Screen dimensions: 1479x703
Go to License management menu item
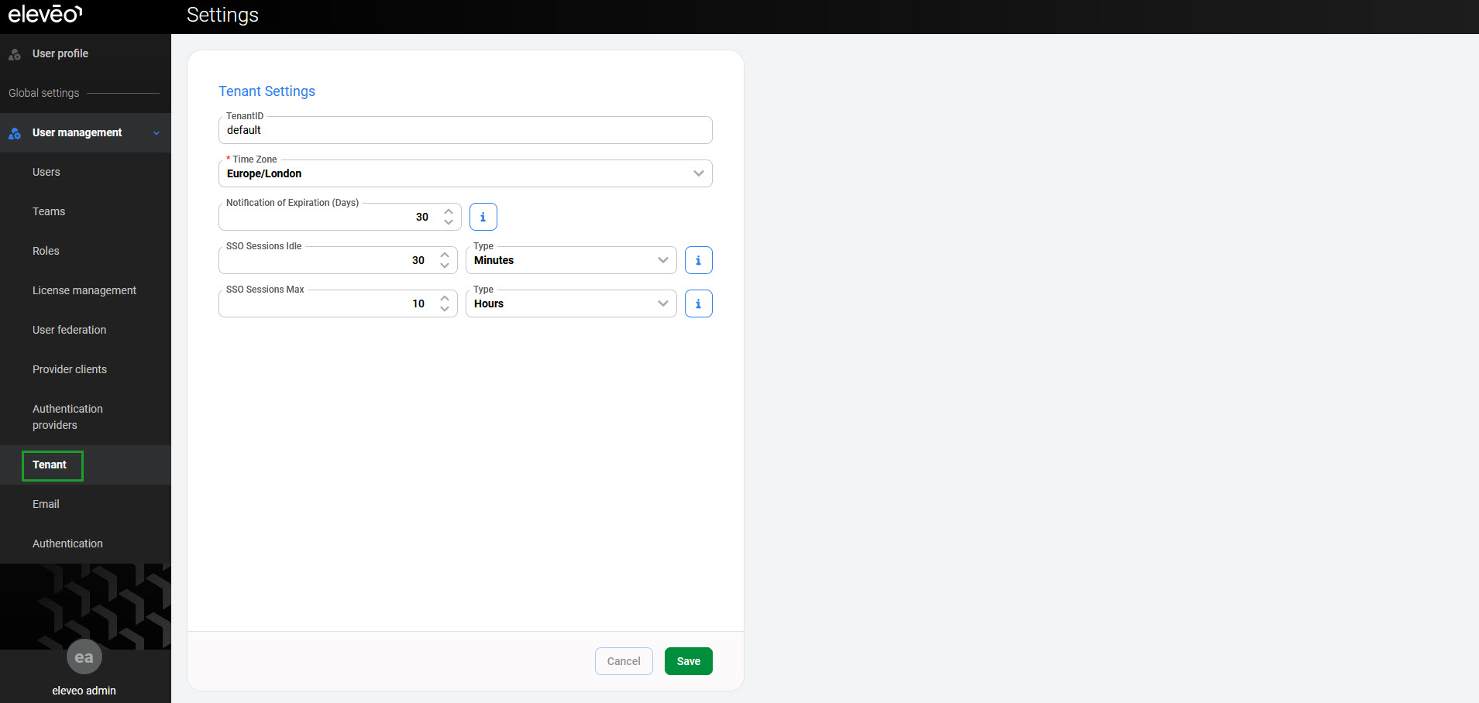(x=84, y=290)
